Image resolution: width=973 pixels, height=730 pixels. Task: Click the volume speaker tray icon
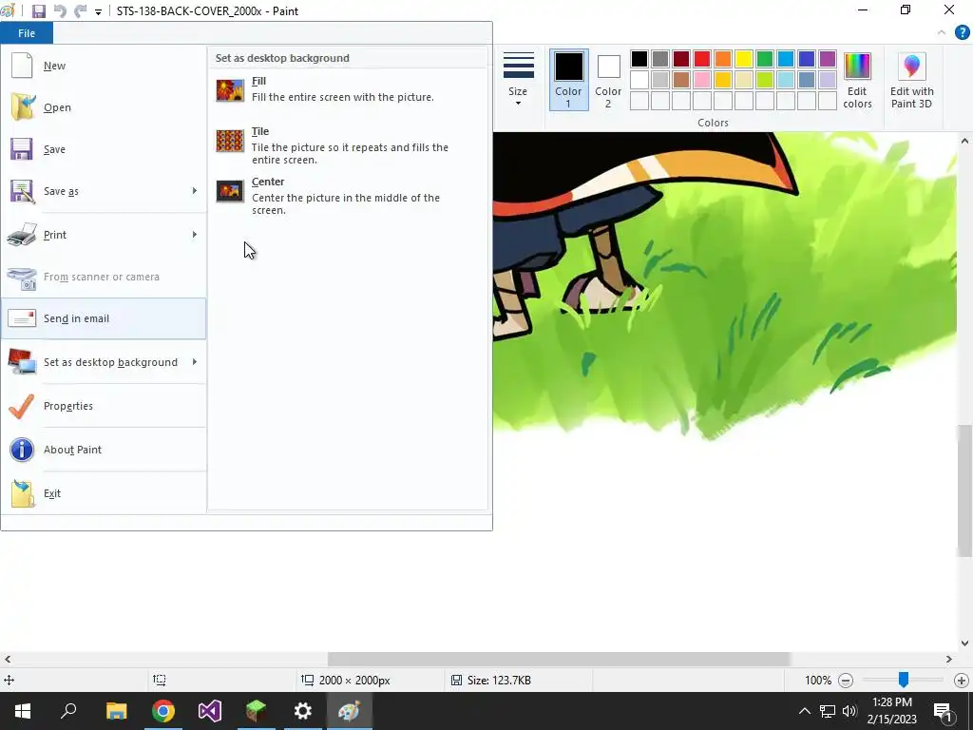849,711
